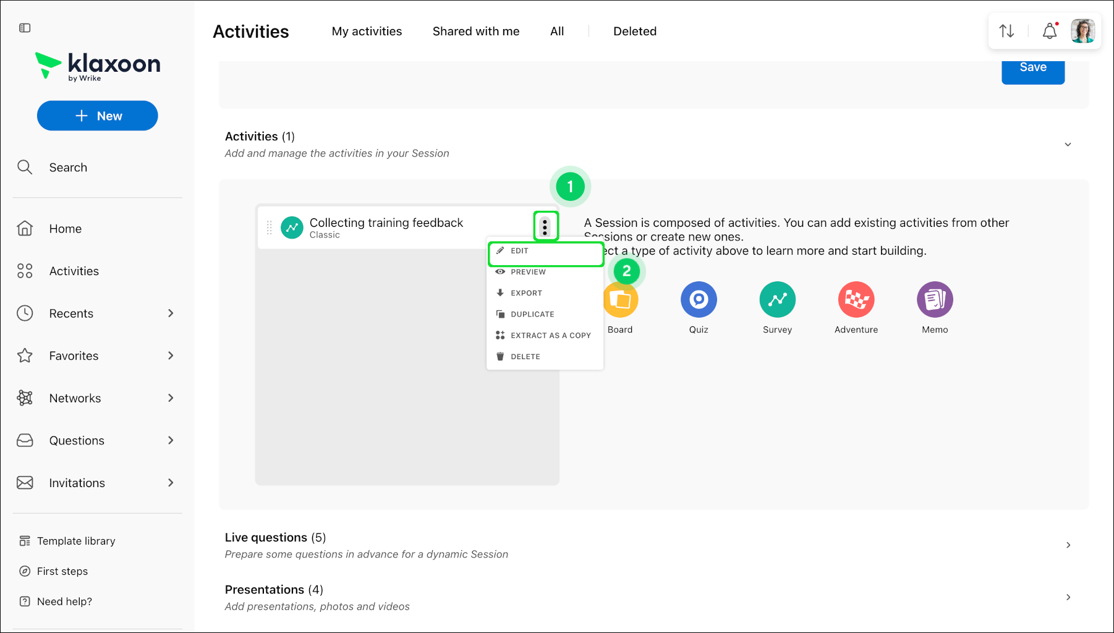Expand the Recents sidebar submenu
Screen dimensions: 1114x633
(171, 313)
